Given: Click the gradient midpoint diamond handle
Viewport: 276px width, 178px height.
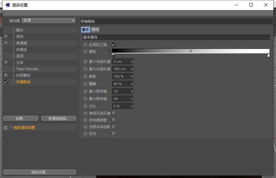Looking at the screenshot, I should point(191,51).
